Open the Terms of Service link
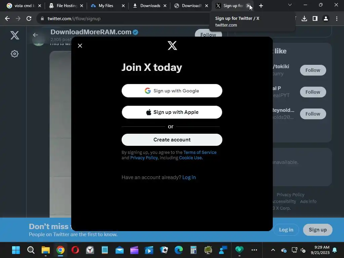 click(200, 152)
